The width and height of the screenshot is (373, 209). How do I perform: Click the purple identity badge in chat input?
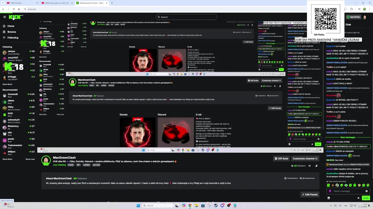click(330, 191)
